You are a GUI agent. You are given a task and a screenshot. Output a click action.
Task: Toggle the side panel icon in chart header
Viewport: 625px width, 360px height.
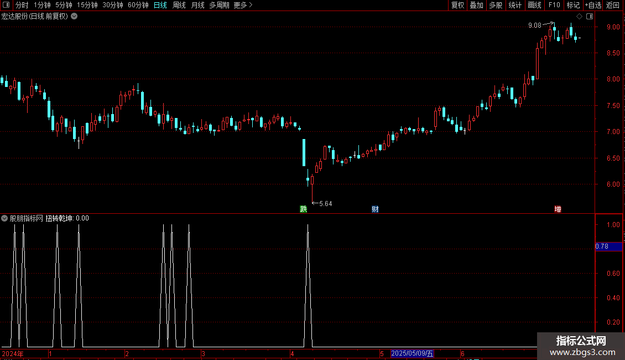(590, 17)
